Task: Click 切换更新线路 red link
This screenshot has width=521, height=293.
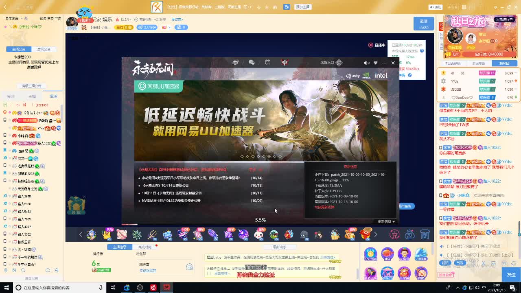Action: (324, 207)
